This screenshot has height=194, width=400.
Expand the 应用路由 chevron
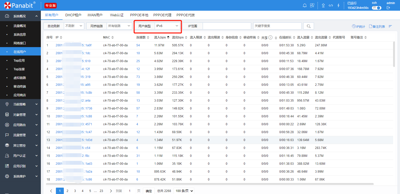[x=37, y=125]
